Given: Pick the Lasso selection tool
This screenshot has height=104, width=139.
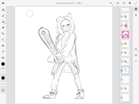Looking at the screenshot, I should click(x=3, y=40).
